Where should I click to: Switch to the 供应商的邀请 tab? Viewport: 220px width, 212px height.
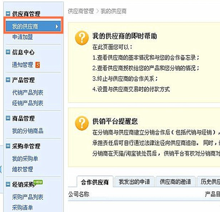click(x=175, y=182)
